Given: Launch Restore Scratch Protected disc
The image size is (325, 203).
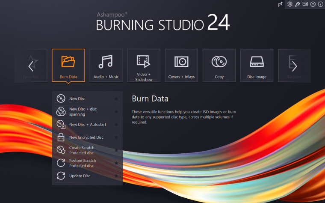Looking at the screenshot, I should [x=87, y=163].
